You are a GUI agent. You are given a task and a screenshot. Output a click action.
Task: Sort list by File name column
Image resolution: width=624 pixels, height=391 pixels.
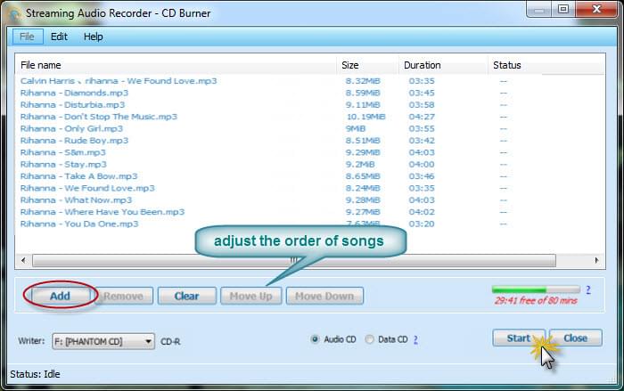click(x=41, y=65)
